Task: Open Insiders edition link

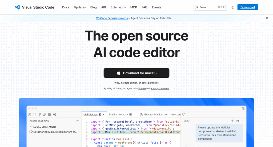Action: pos(129,83)
